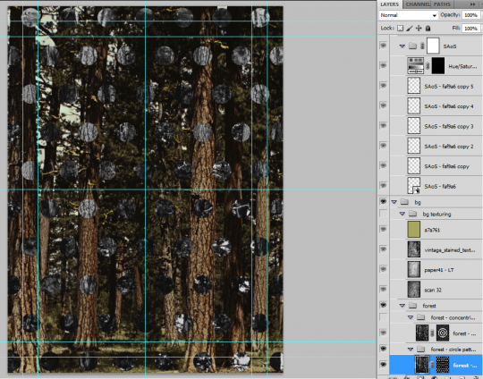This screenshot has width=483, height=379.
Task: Collapse the forest - circle pattern group triangle
Action: tap(411, 350)
